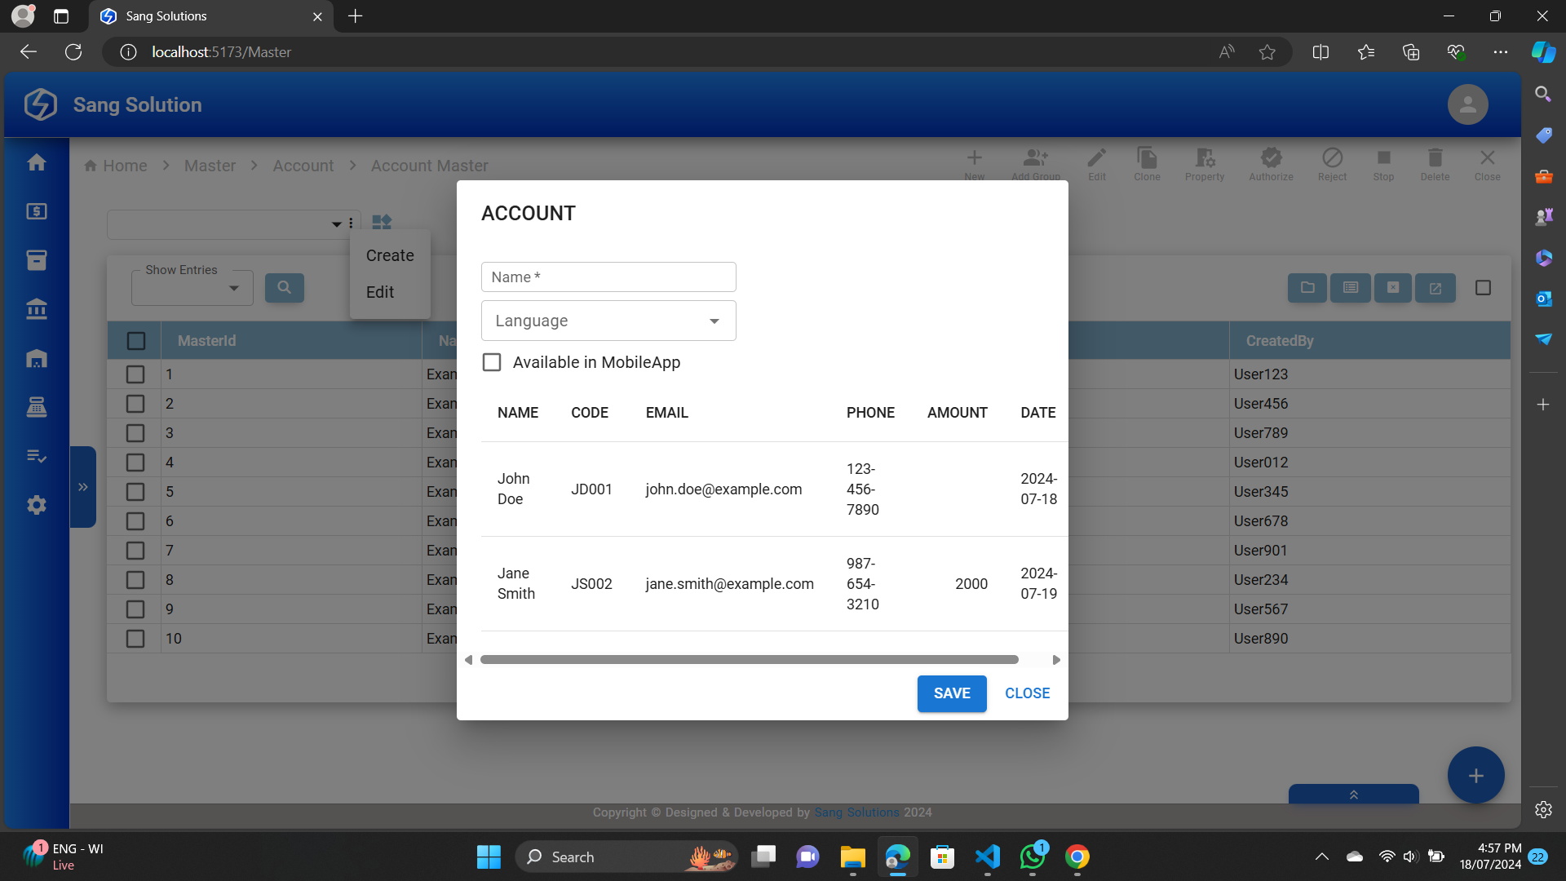The image size is (1566, 881).
Task: Click the blue search magnifier button
Action: pos(284,287)
